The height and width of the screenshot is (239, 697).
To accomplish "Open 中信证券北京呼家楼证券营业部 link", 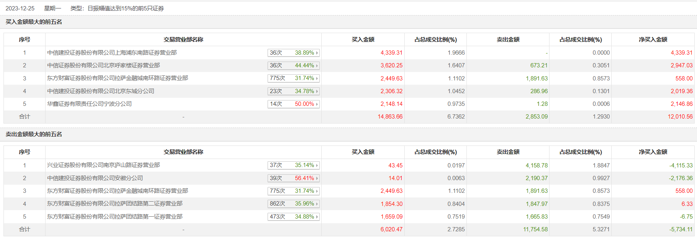I will click(103, 65).
